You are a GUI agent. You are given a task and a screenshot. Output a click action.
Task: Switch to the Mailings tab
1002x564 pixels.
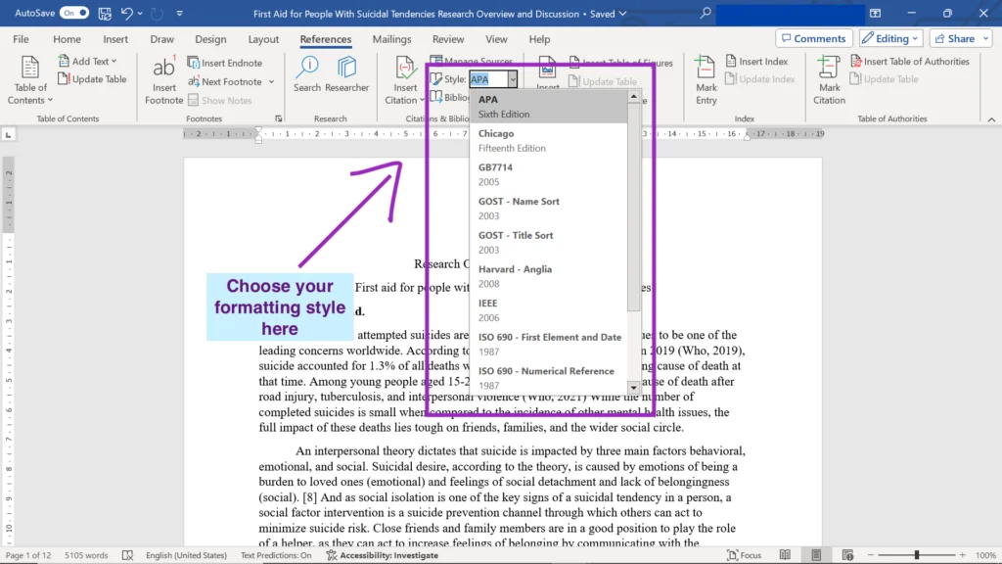pyautogui.click(x=391, y=39)
